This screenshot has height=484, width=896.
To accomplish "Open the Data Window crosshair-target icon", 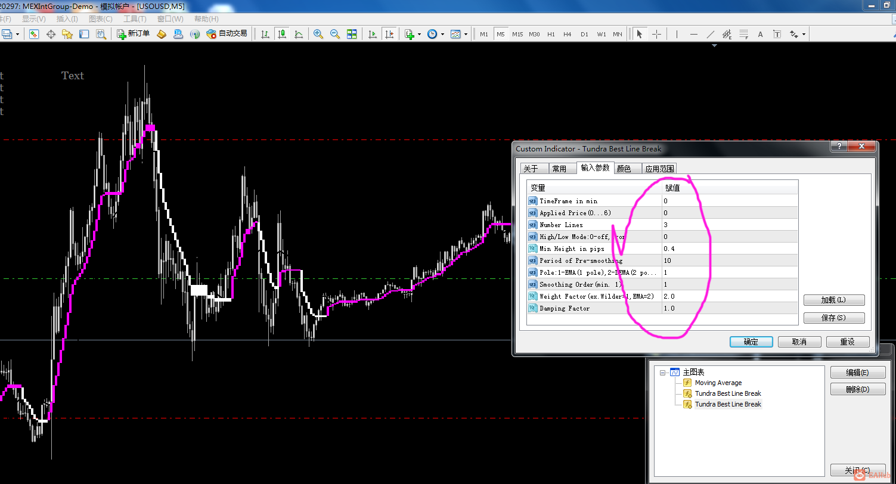I will [51, 34].
